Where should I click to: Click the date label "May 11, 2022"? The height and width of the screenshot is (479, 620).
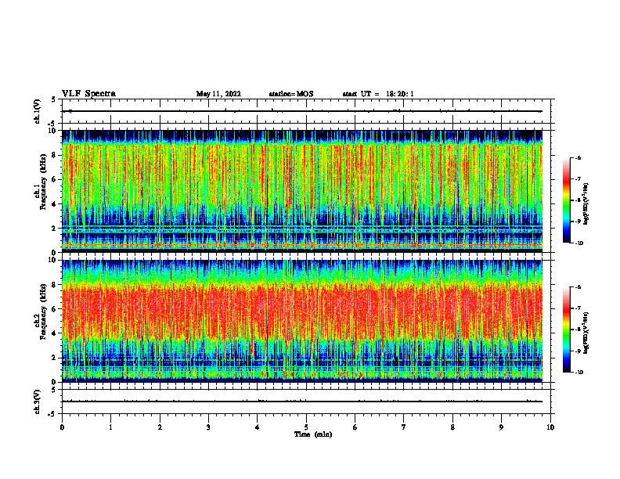tap(218, 94)
